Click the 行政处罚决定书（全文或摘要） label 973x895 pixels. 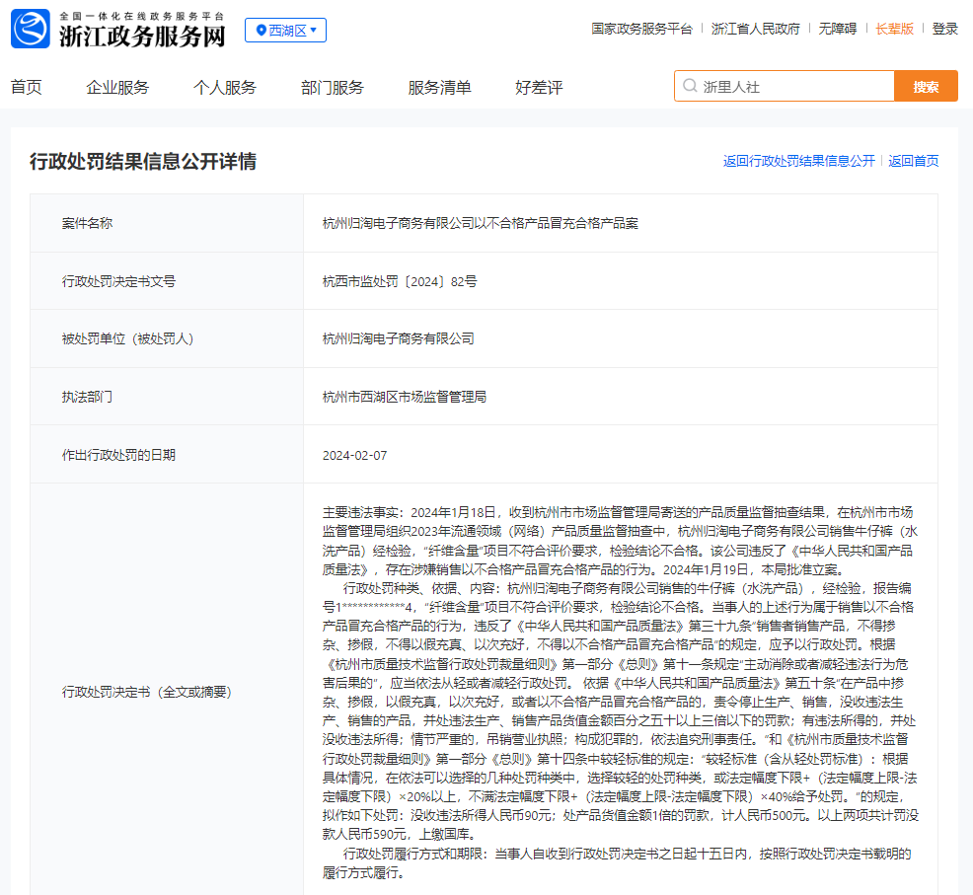[x=146, y=692]
